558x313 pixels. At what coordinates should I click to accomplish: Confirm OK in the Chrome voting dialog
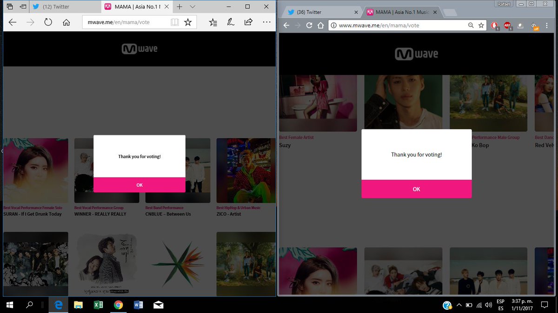point(417,189)
